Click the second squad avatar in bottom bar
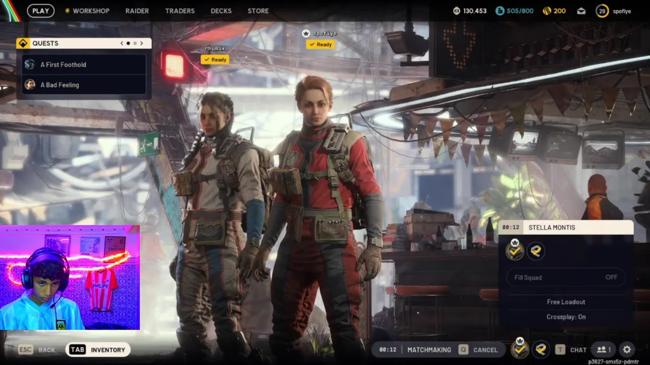The height and width of the screenshot is (365, 650). (x=541, y=349)
